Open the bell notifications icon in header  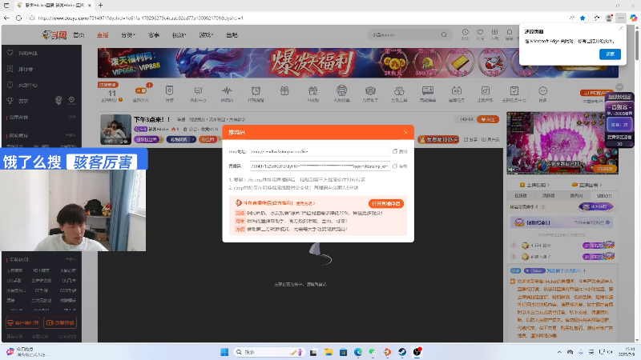(510, 32)
